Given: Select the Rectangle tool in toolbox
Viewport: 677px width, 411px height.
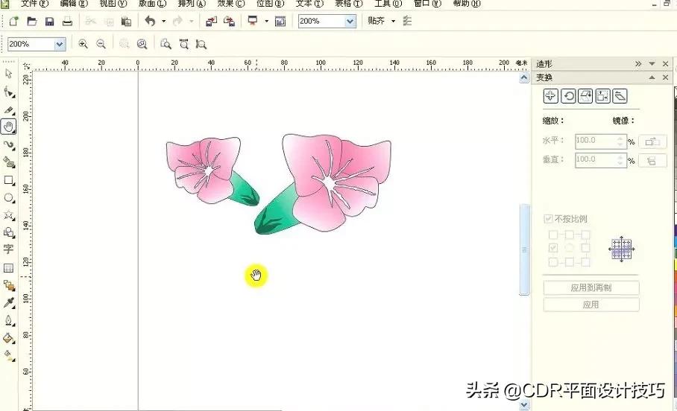Looking at the screenshot, I should [9, 180].
